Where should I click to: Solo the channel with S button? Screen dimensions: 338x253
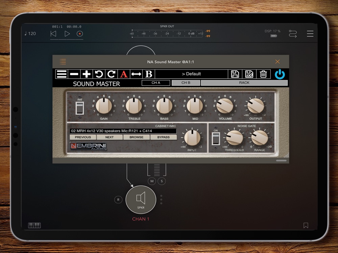(x=162, y=181)
